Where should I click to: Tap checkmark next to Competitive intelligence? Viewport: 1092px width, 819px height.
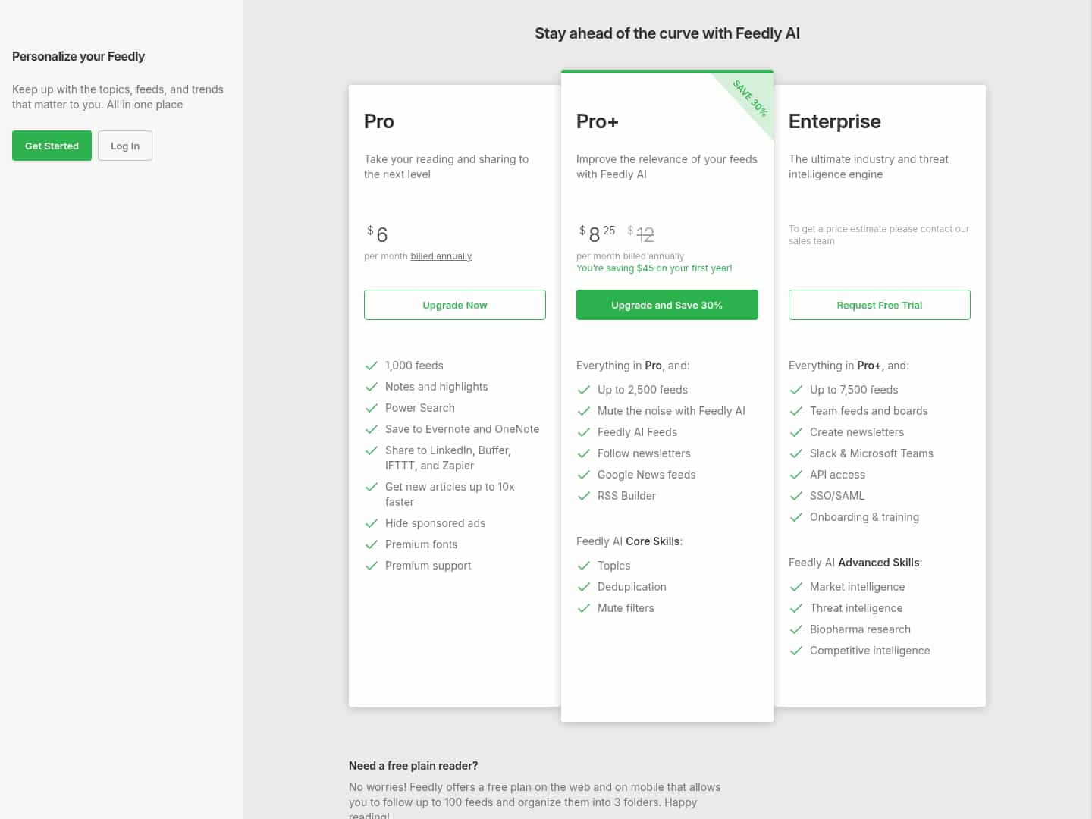796,651
